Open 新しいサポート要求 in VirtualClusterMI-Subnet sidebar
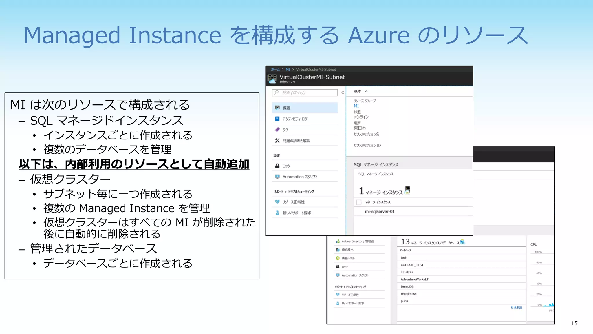Screen dimensions: 593x334 [305, 213]
